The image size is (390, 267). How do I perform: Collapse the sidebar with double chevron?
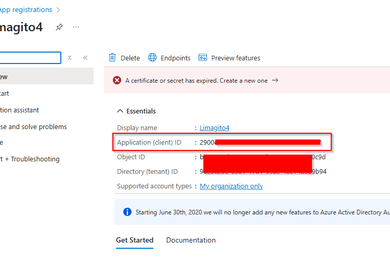[x=85, y=58]
